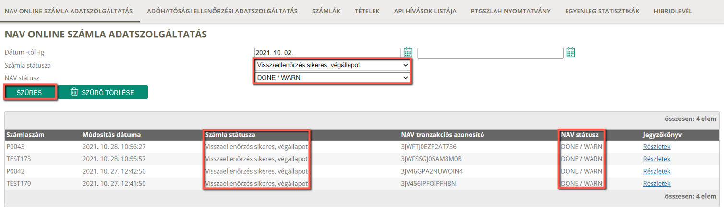The width and height of the screenshot is (724, 214).
Task: Open the Számlák tab
Action: [326, 11]
